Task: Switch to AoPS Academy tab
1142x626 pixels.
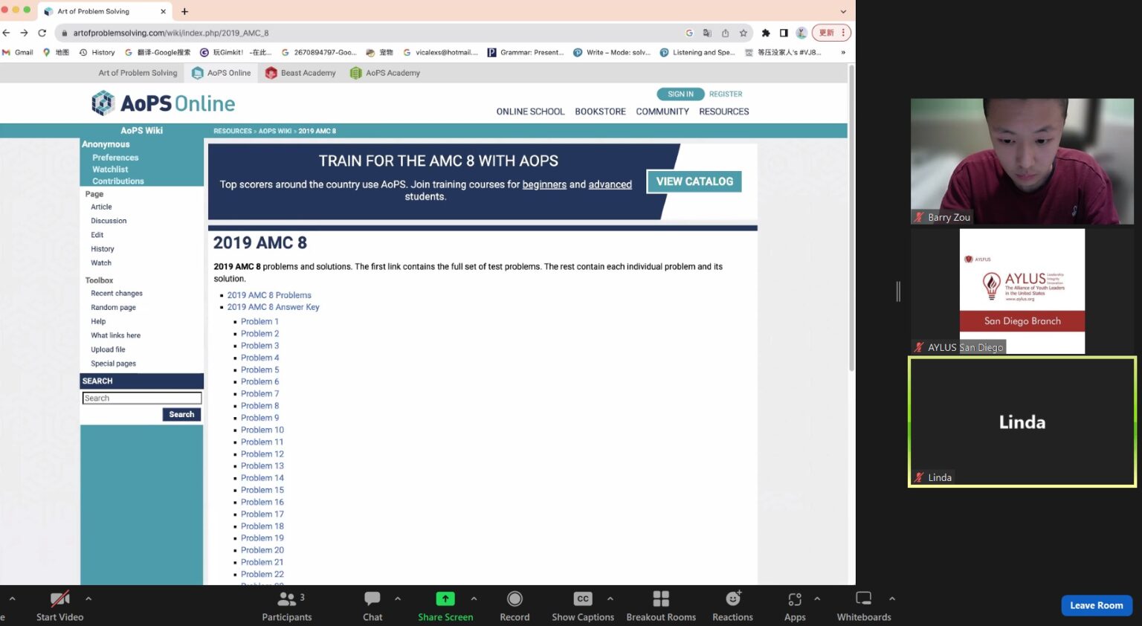Action: click(x=385, y=73)
